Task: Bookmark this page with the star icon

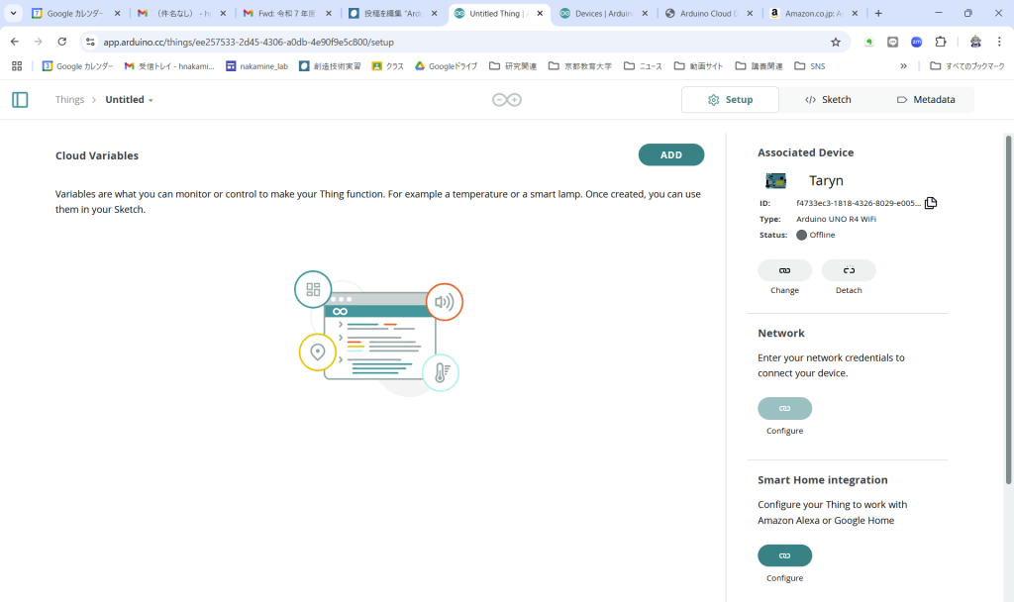Action: [835, 43]
